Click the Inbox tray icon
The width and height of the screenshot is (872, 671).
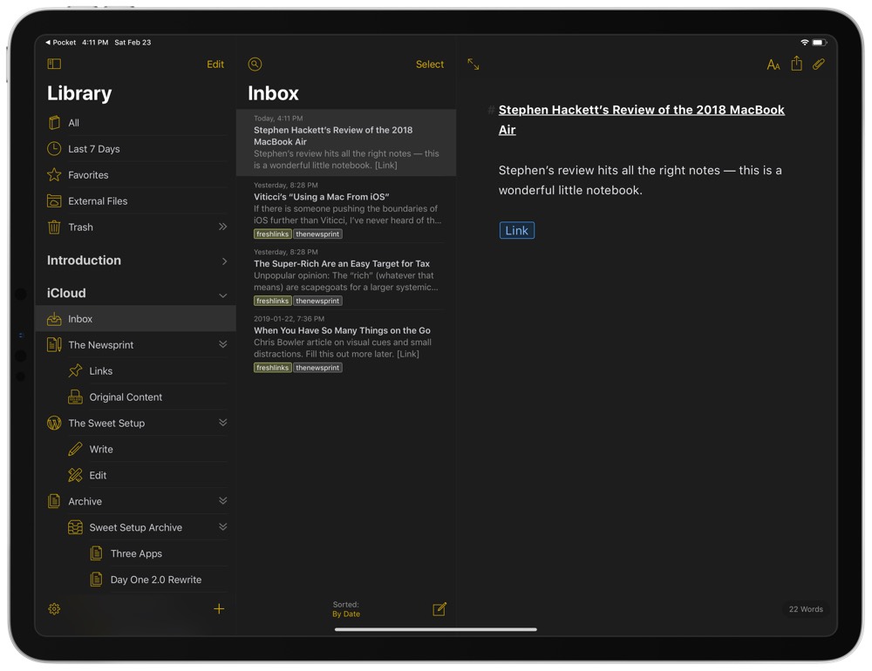(54, 319)
